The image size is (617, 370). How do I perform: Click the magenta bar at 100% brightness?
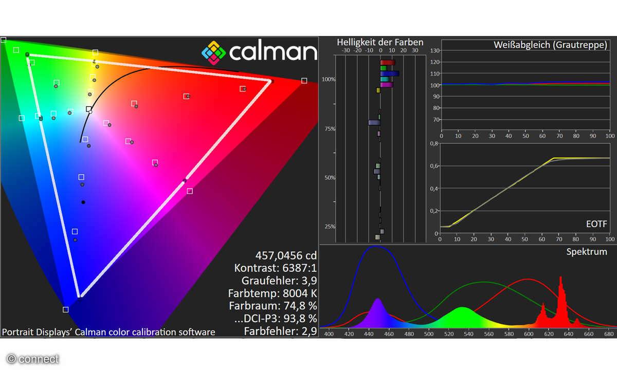tap(387, 84)
